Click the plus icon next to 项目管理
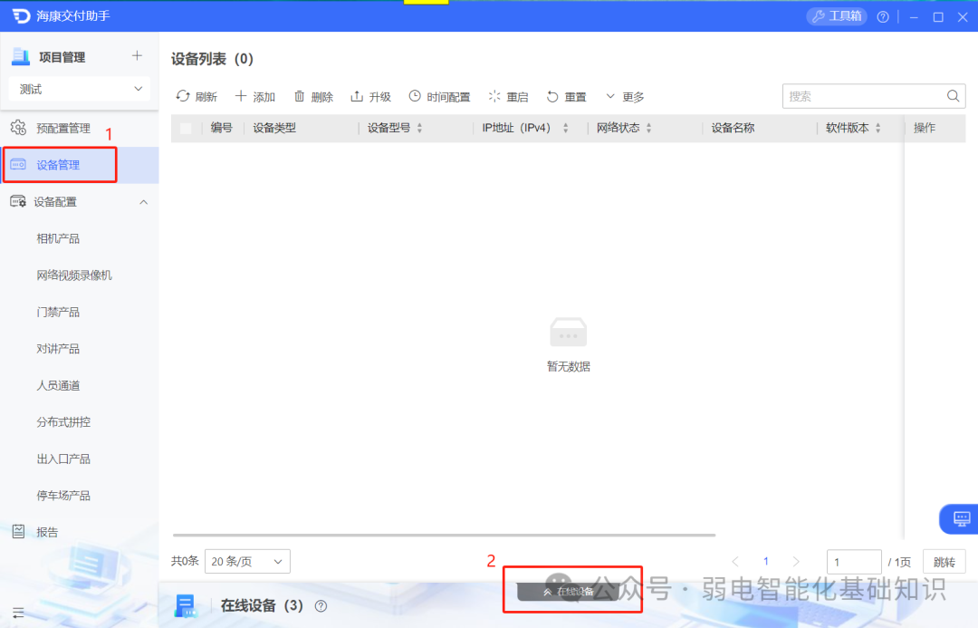978x628 pixels. [138, 56]
